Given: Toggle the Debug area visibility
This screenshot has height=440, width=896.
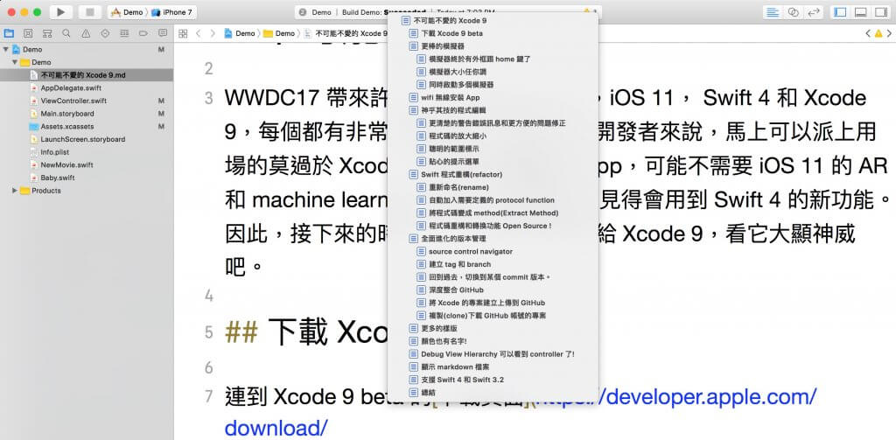Looking at the screenshot, I should point(861,12).
